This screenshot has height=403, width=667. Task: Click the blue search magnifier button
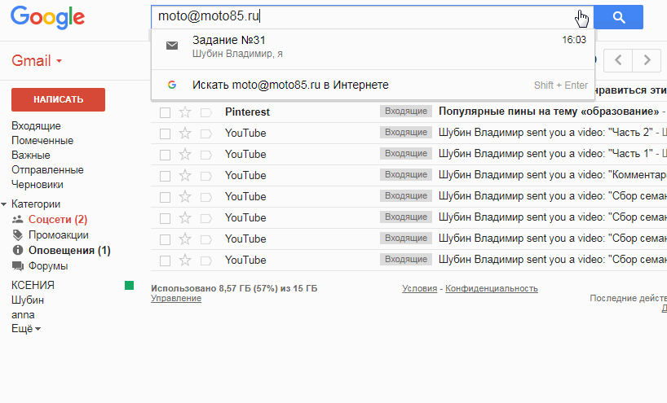618,17
